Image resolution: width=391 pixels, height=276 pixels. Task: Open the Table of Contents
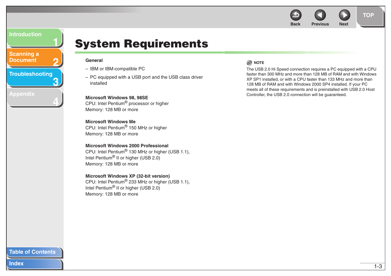click(x=34, y=252)
